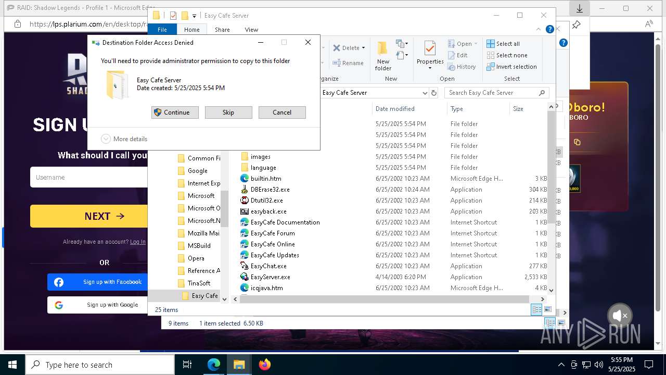666x375 pixels.
Task: Click Invert selection in ribbon
Action: point(511,67)
